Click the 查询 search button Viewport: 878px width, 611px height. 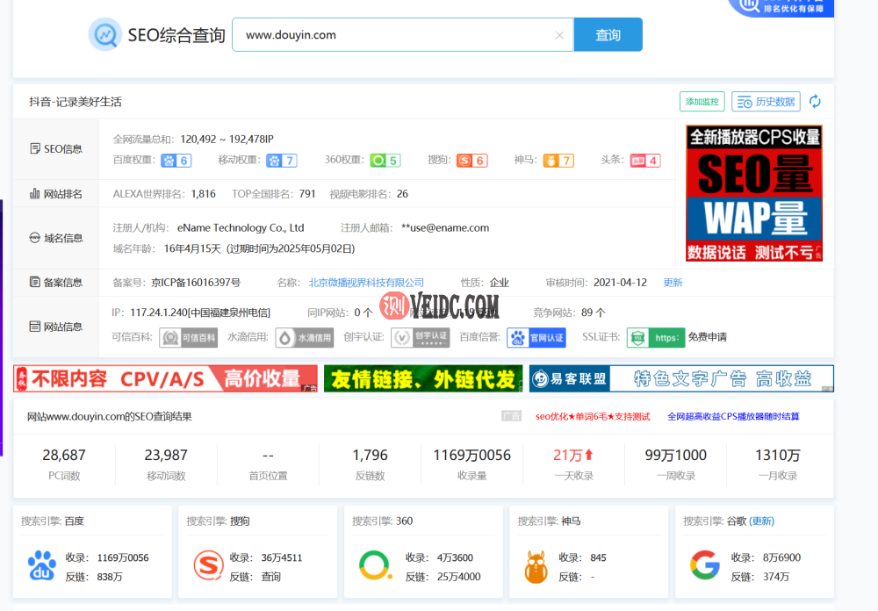[x=608, y=34]
